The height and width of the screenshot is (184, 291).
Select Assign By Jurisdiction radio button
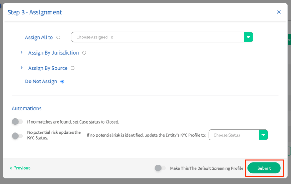[84, 53]
